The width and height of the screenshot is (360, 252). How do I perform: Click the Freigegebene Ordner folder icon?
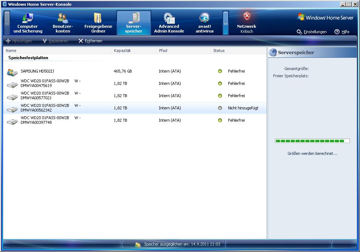pyautogui.click(x=98, y=18)
